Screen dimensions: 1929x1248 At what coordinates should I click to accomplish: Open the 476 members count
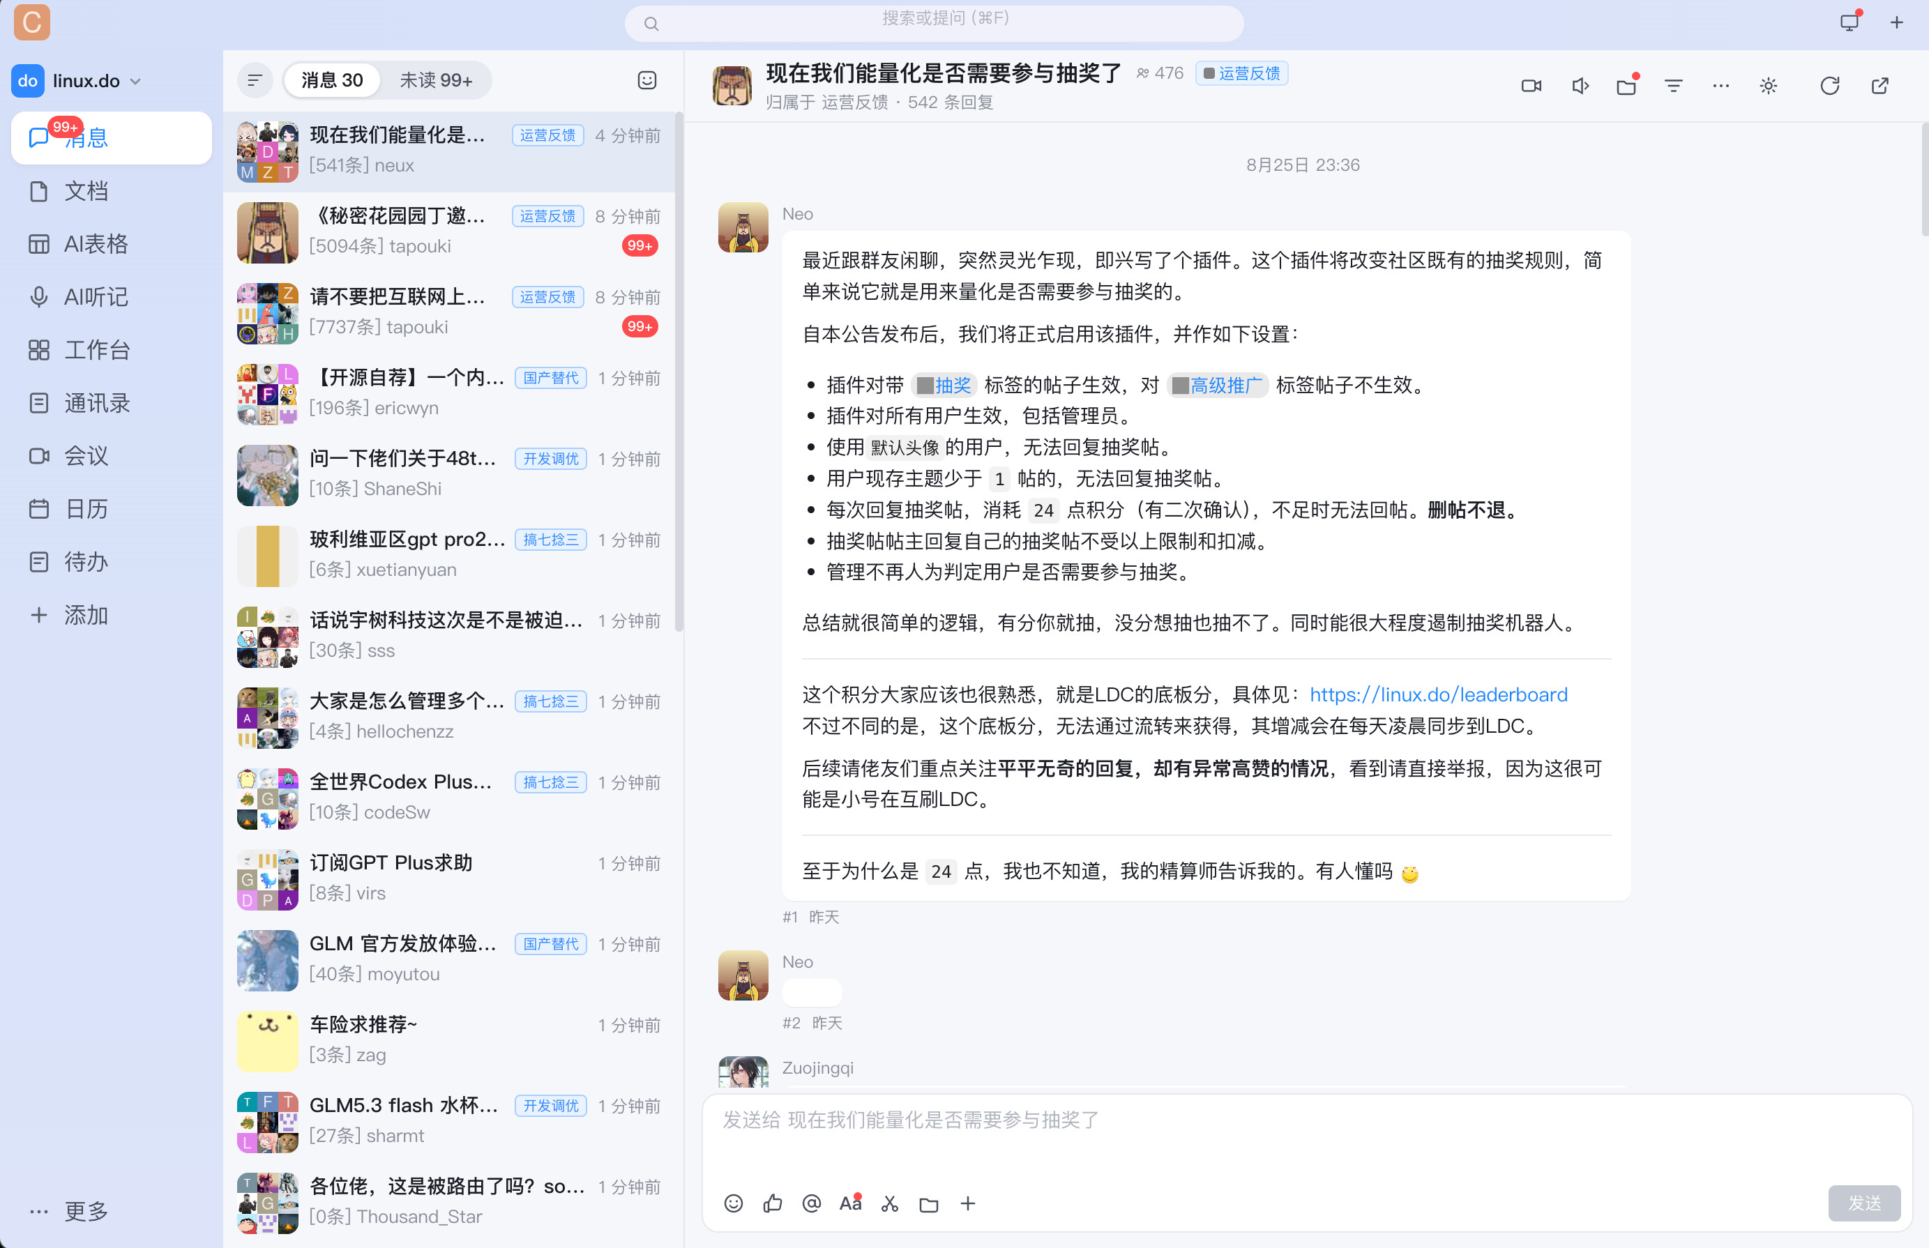click(1160, 74)
